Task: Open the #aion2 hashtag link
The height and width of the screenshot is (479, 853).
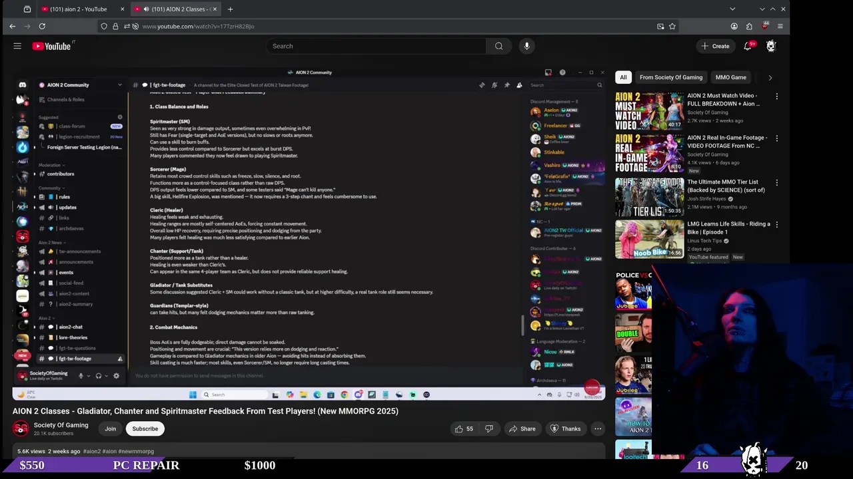Action: pos(91,451)
